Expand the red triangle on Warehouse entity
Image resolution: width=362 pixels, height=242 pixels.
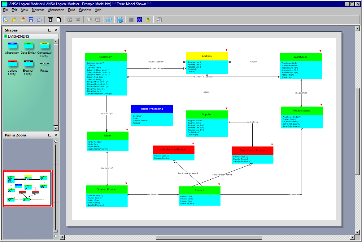(320, 51)
